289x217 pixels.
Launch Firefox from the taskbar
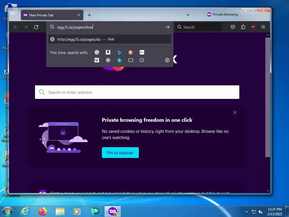coord(43,211)
